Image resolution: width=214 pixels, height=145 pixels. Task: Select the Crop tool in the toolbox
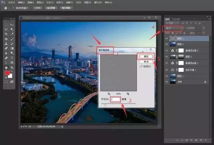click(6, 34)
